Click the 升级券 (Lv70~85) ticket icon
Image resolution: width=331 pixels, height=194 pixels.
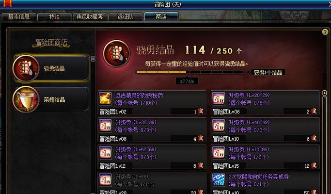pos(219,152)
